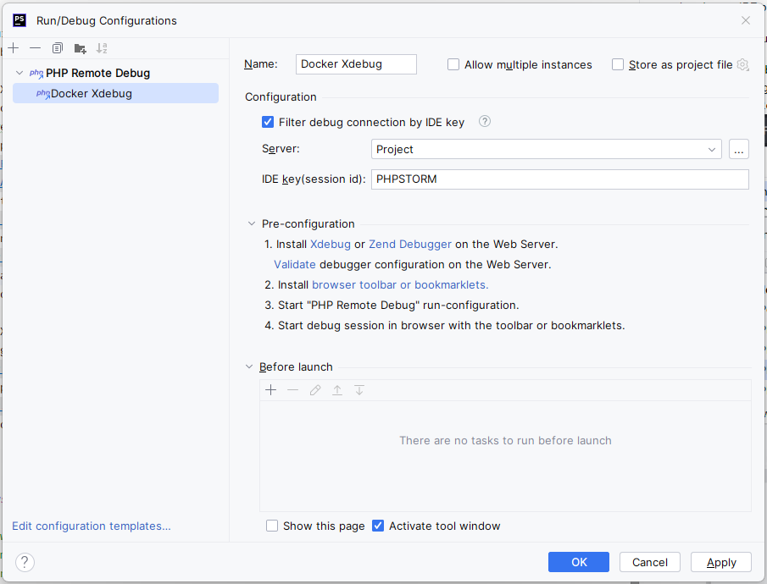This screenshot has height=584, width=767.
Task: Open browser toolbar or bookmarklets link
Action: (400, 284)
